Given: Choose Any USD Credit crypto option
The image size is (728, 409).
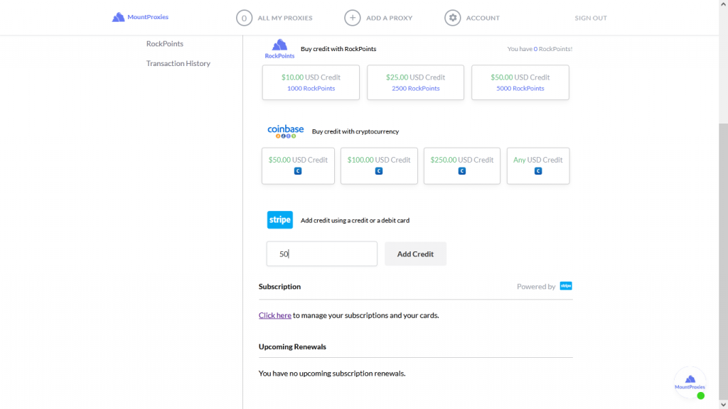Looking at the screenshot, I should 538,166.
